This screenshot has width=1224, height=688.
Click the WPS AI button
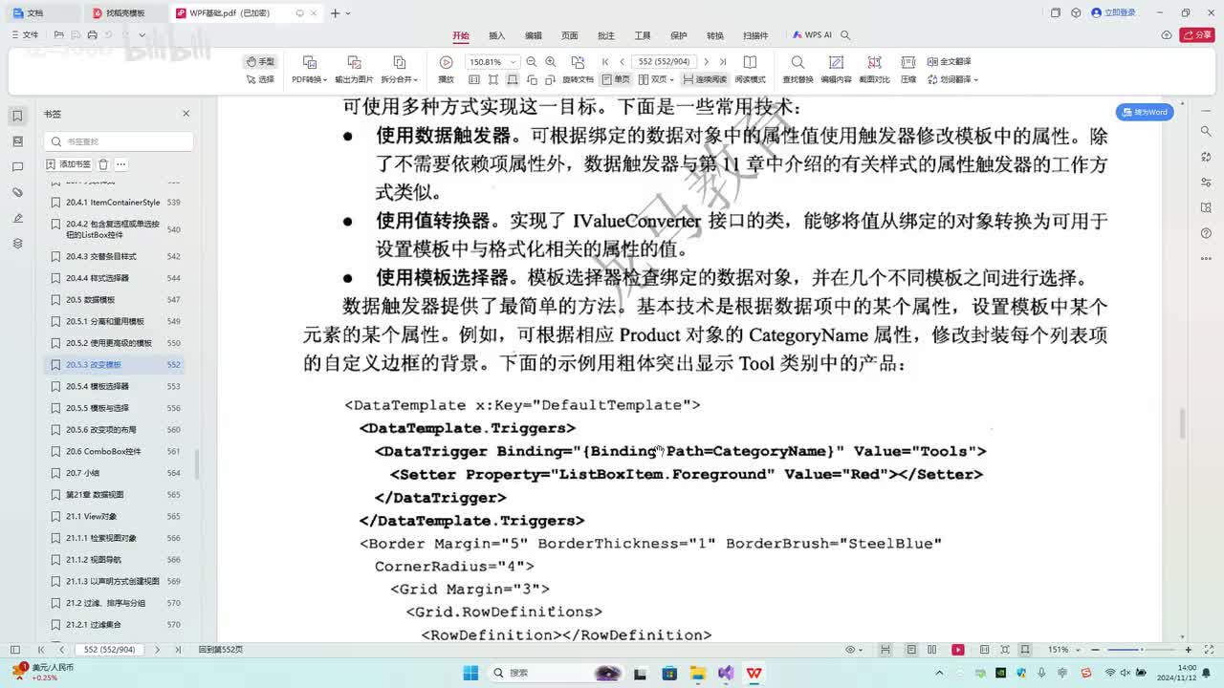(812, 35)
